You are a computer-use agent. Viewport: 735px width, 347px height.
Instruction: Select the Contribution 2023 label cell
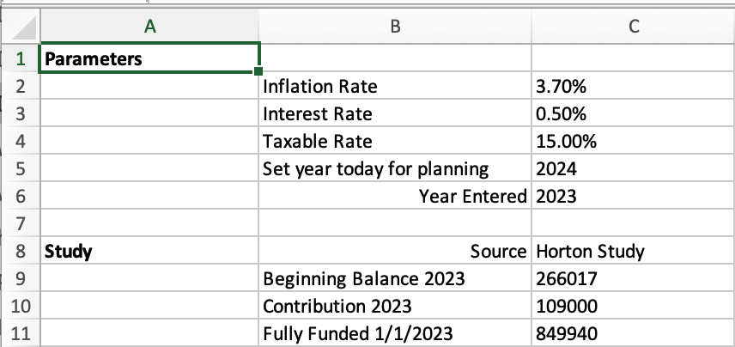(395, 307)
